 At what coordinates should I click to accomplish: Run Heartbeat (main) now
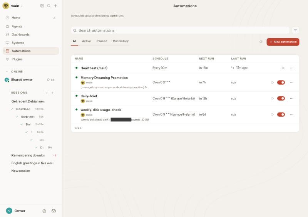pos(283,68)
